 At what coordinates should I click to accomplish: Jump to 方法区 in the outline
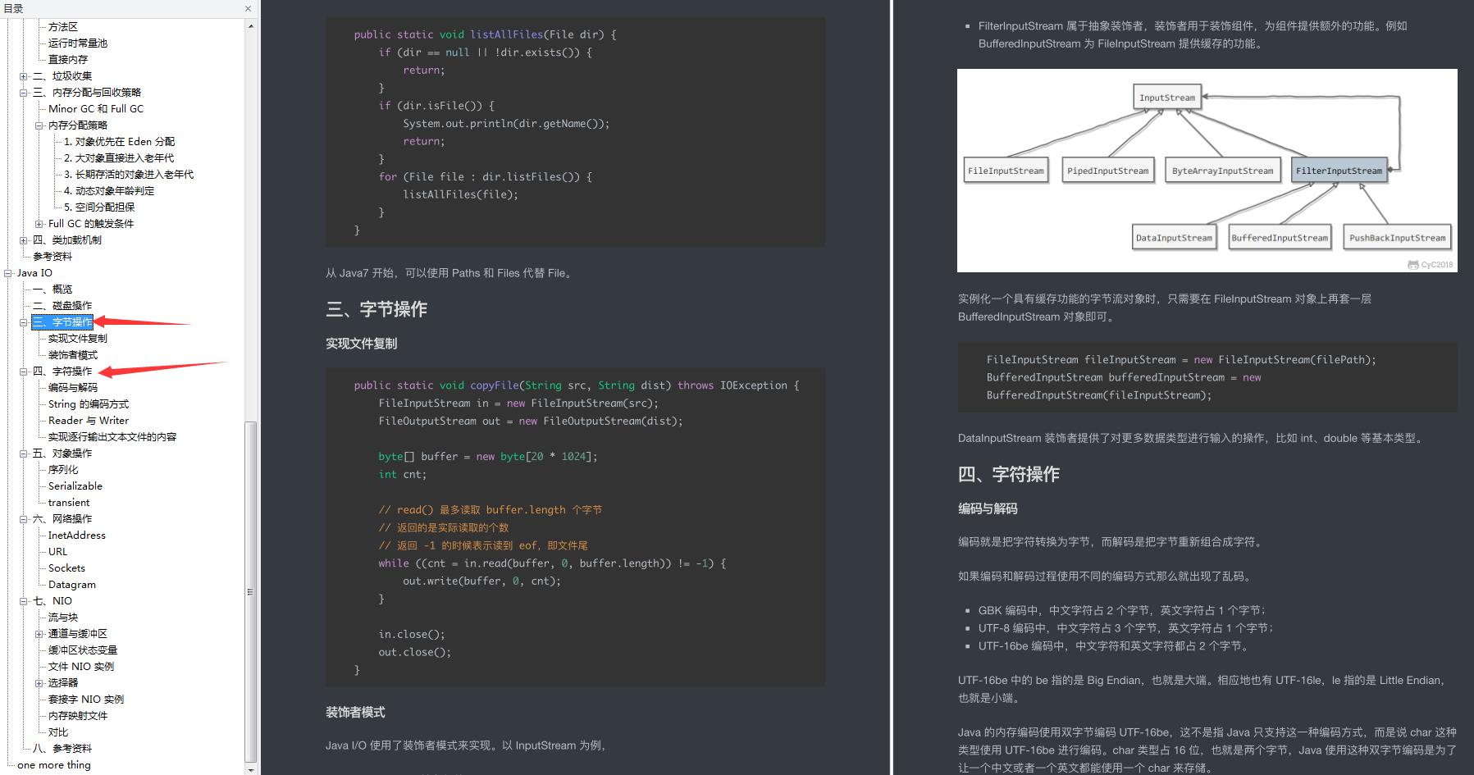(63, 27)
